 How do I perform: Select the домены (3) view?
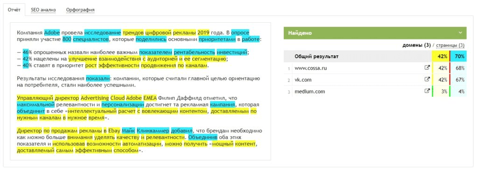coord(416,46)
